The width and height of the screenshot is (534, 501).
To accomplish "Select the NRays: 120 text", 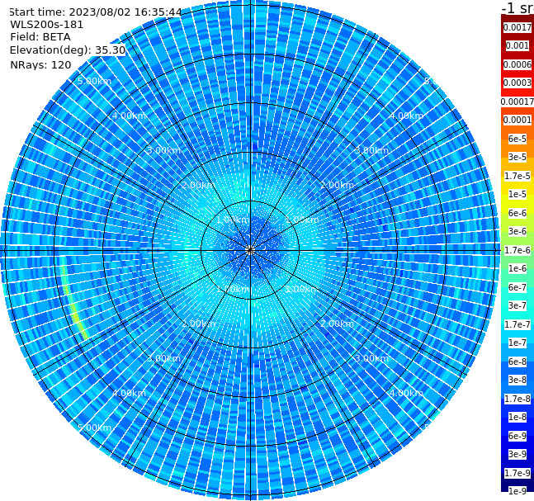I will point(40,64).
